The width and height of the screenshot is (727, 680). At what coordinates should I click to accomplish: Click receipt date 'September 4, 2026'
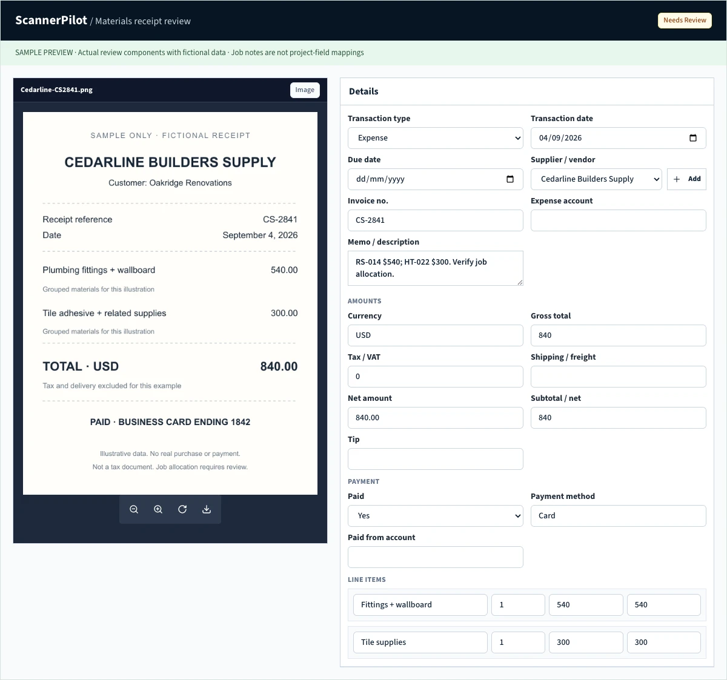point(260,235)
